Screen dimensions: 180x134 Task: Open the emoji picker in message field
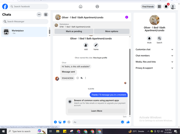tap(122, 122)
